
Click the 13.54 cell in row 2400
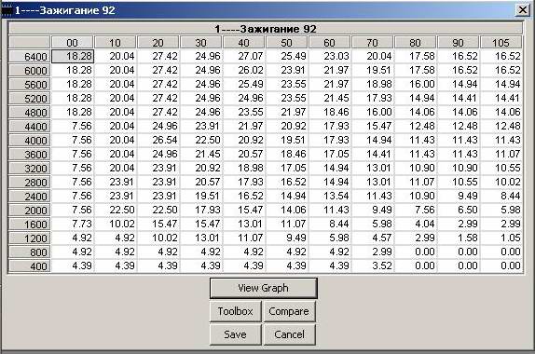329,197
